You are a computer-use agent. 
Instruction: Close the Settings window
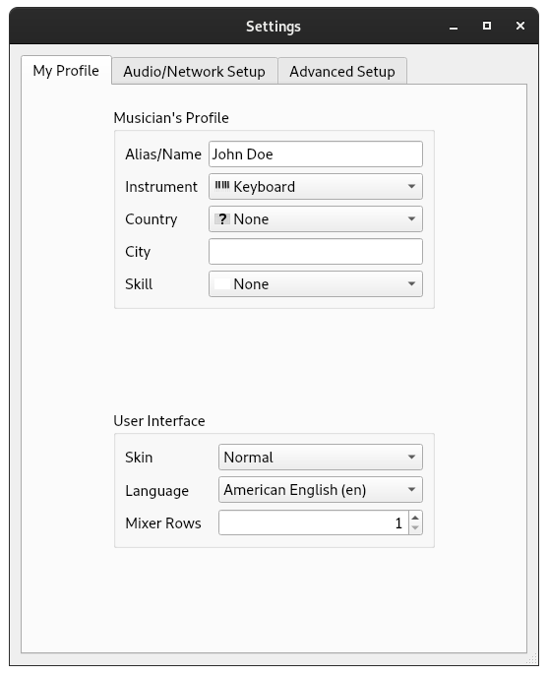[x=520, y=26]
